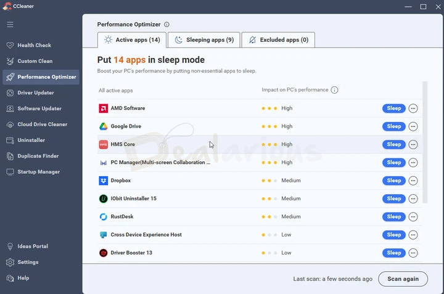Click the Google Drive app icon
This screenshot has height=294, width=444.
click(104, 126)
